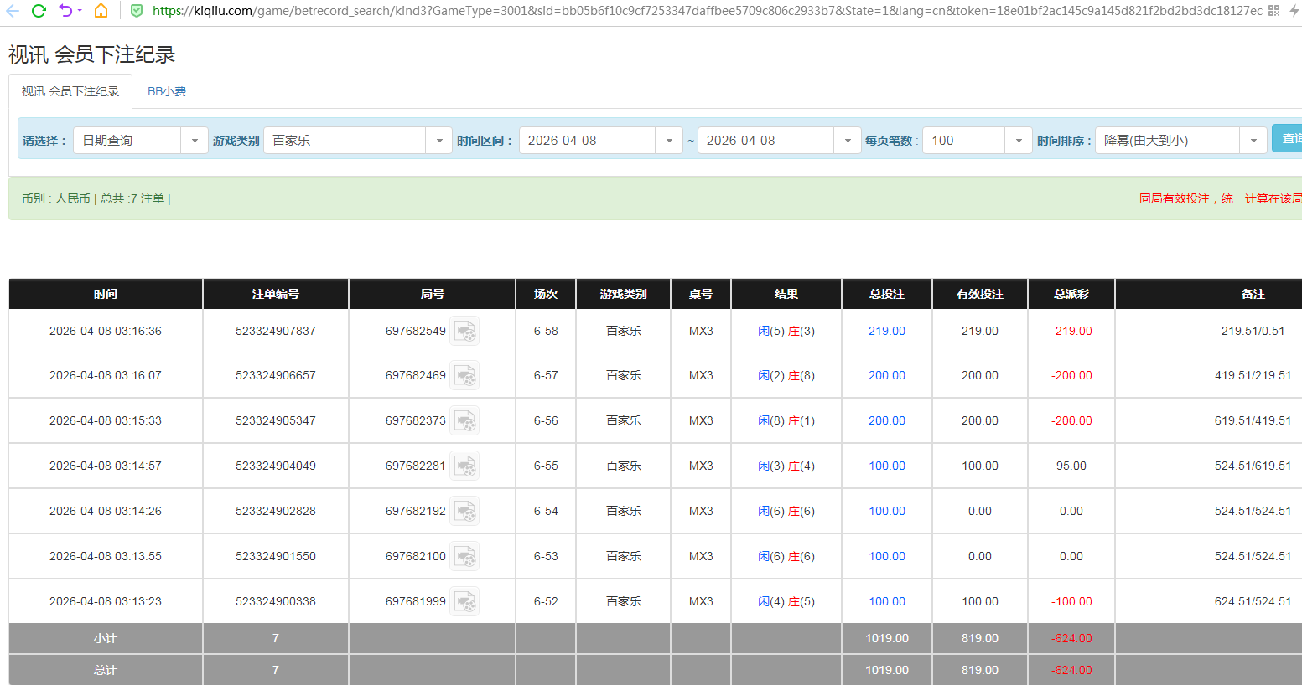Select the 视讯 会员下注纪录 tab

[70, 91]
